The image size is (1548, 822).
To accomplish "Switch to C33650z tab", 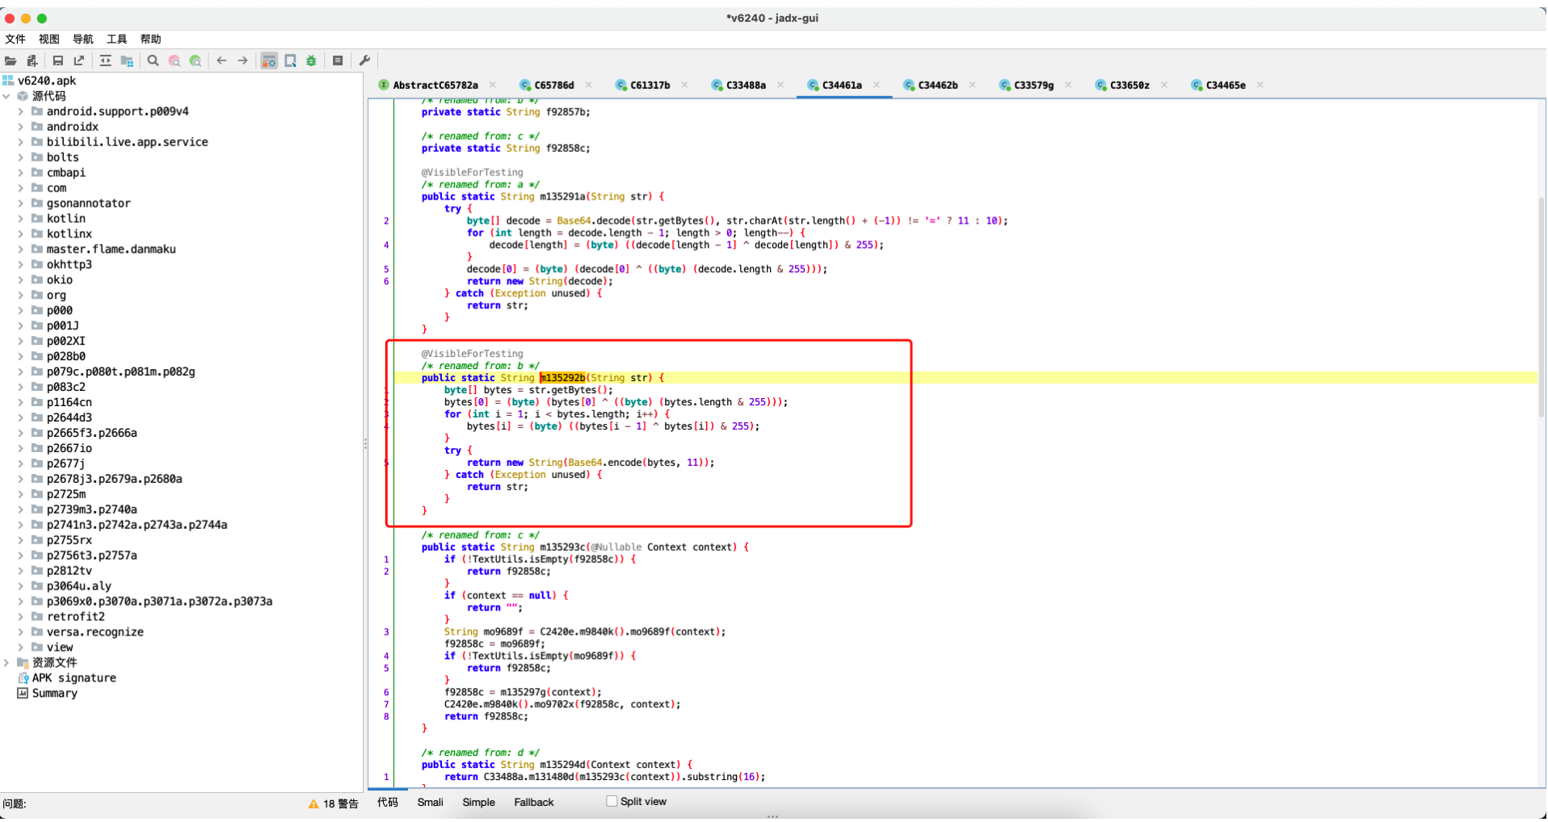I will 1129,85.
